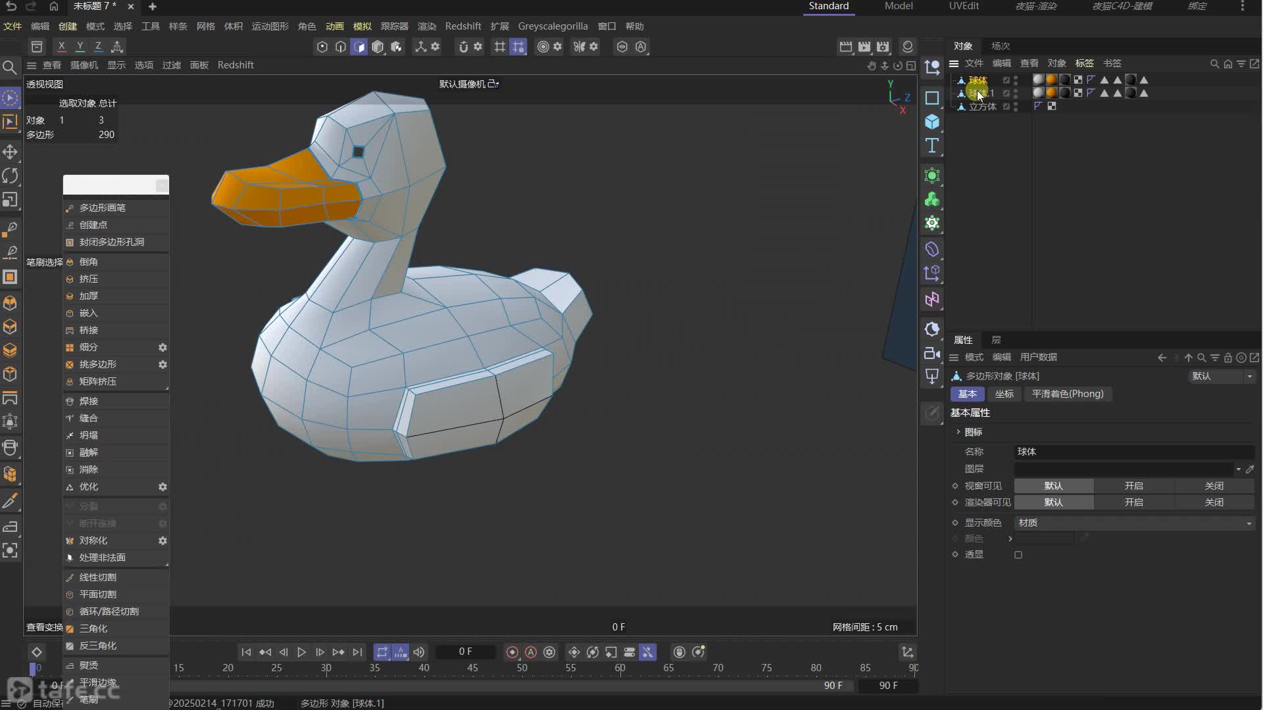Jump to the last frame of animation
The image size is (1263, 710).
[357, 652]
